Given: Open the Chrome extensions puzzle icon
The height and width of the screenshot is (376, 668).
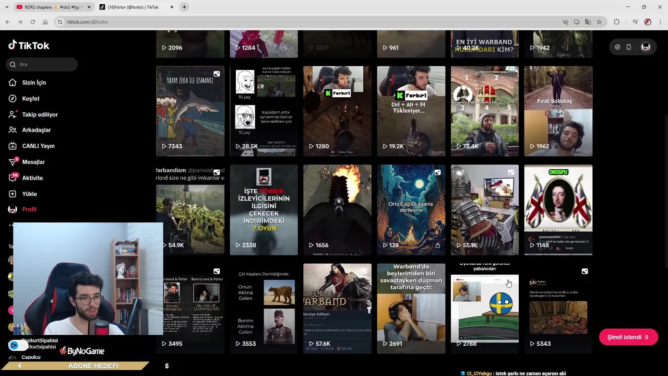Looking at the screenshot, I should pos(617,22).
